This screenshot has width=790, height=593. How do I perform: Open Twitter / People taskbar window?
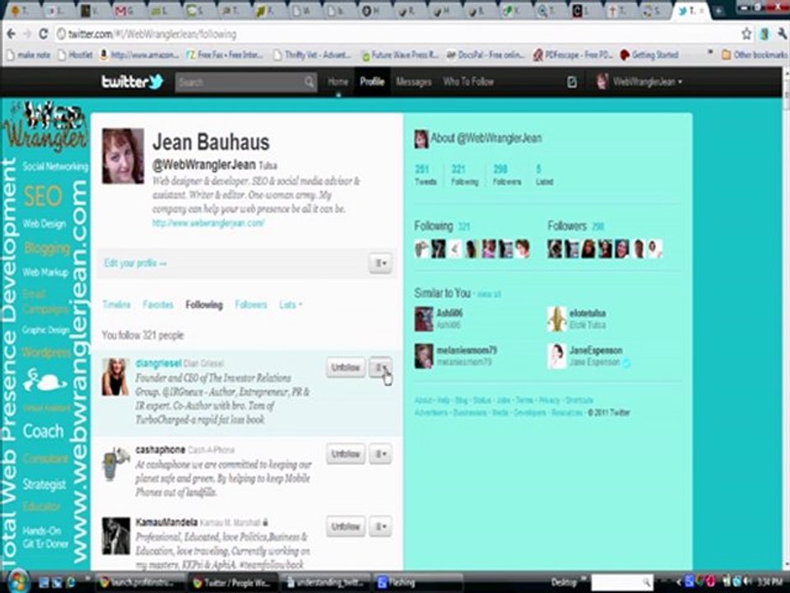[x=232, y=582]
